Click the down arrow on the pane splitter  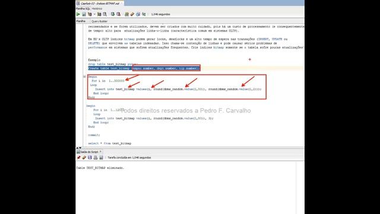(80, 148)
